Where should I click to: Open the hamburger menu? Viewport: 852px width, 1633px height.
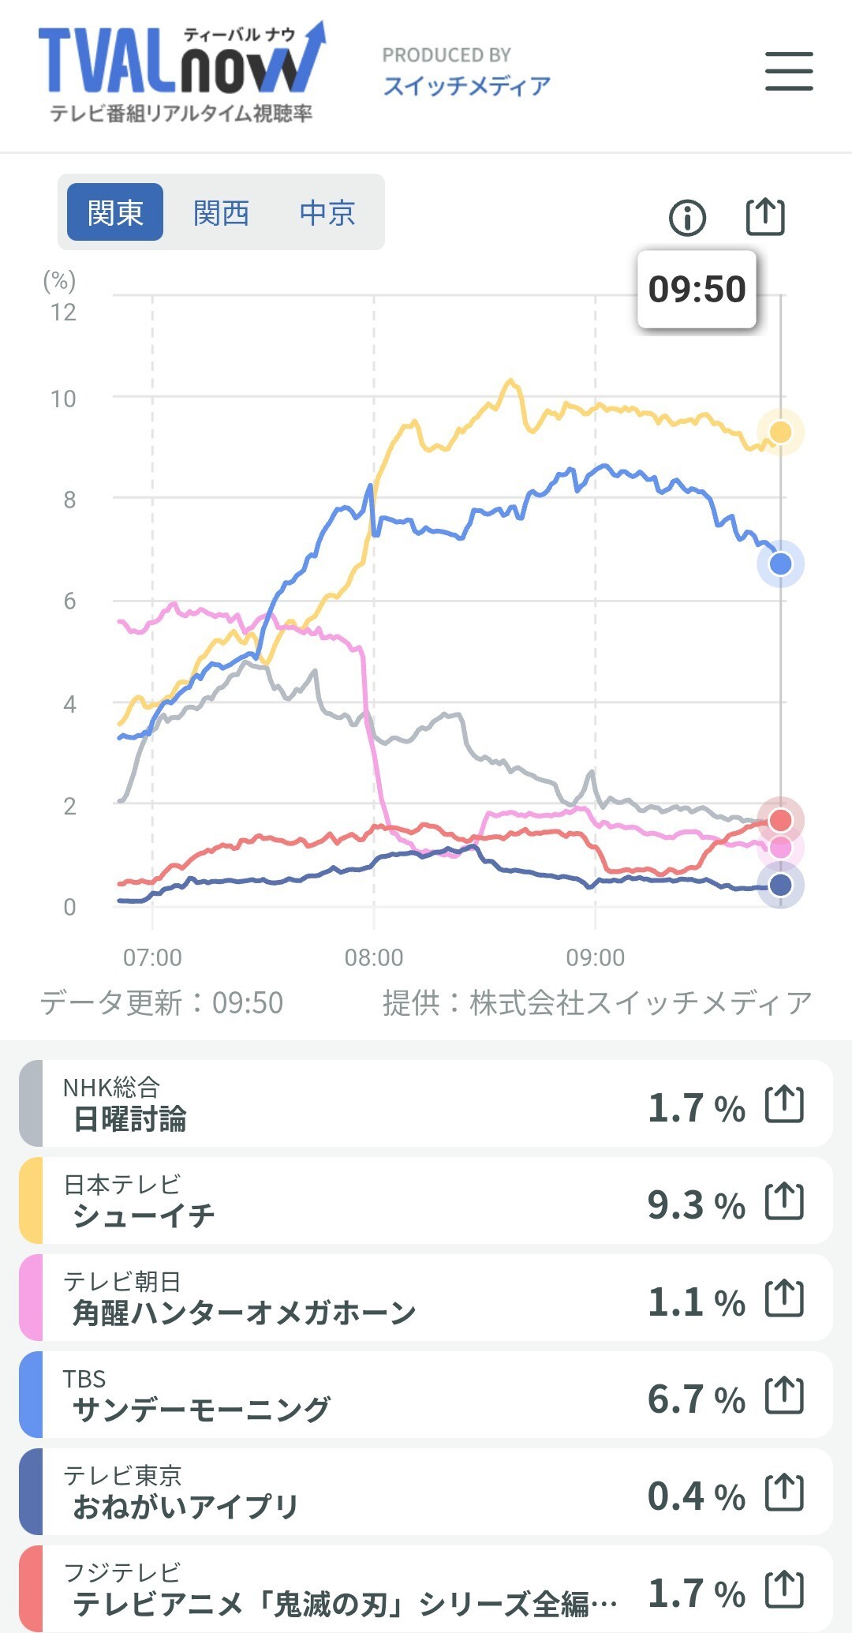point(789,71)
